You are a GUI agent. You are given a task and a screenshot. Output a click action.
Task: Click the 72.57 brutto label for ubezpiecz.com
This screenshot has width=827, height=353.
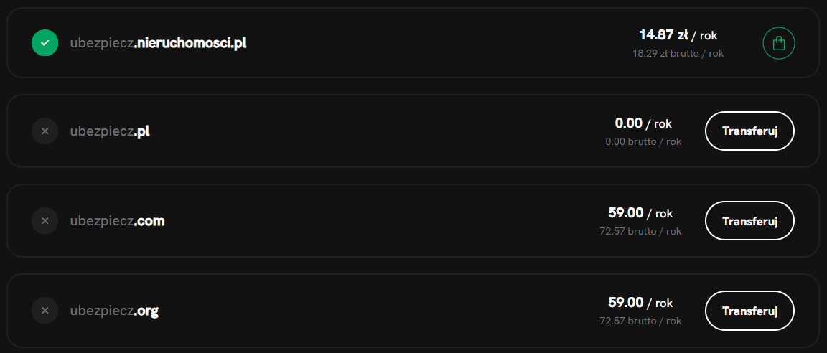pos(640,231)
